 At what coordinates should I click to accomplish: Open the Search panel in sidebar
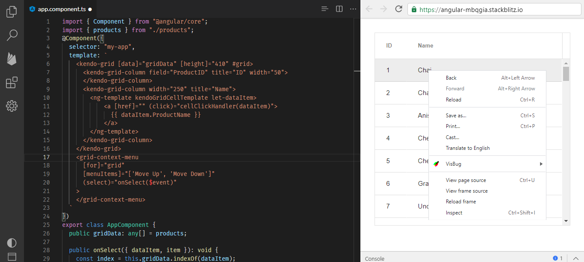tap(12, 35)
